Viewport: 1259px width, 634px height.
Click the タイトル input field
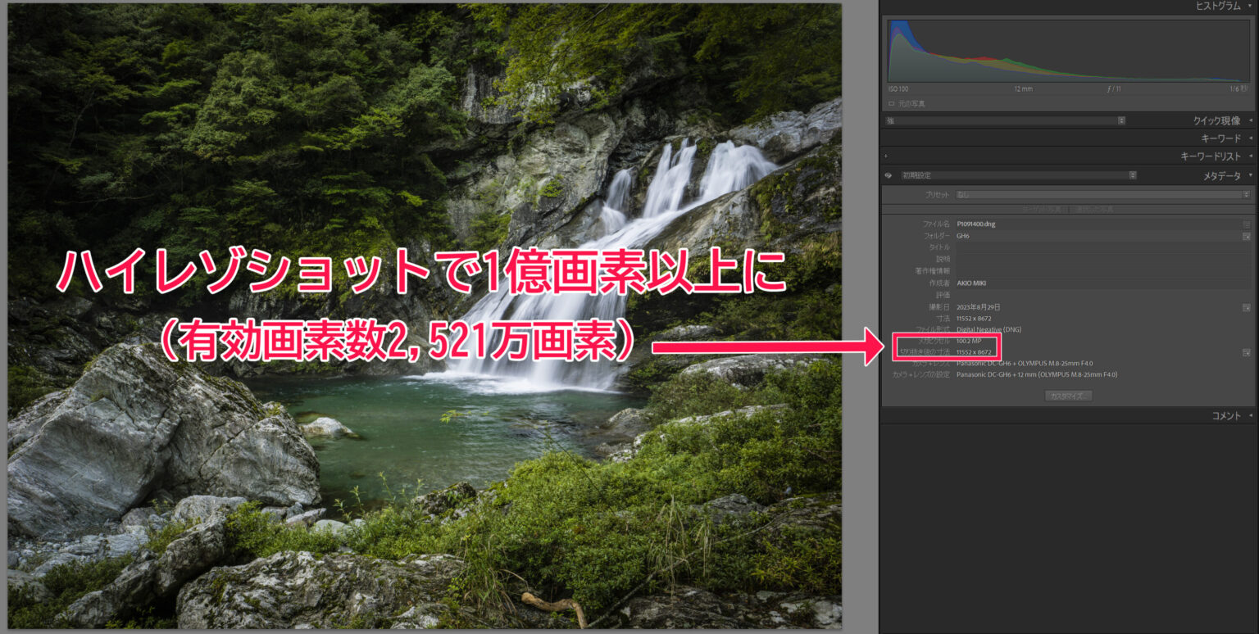click(x=1098, y=247)
